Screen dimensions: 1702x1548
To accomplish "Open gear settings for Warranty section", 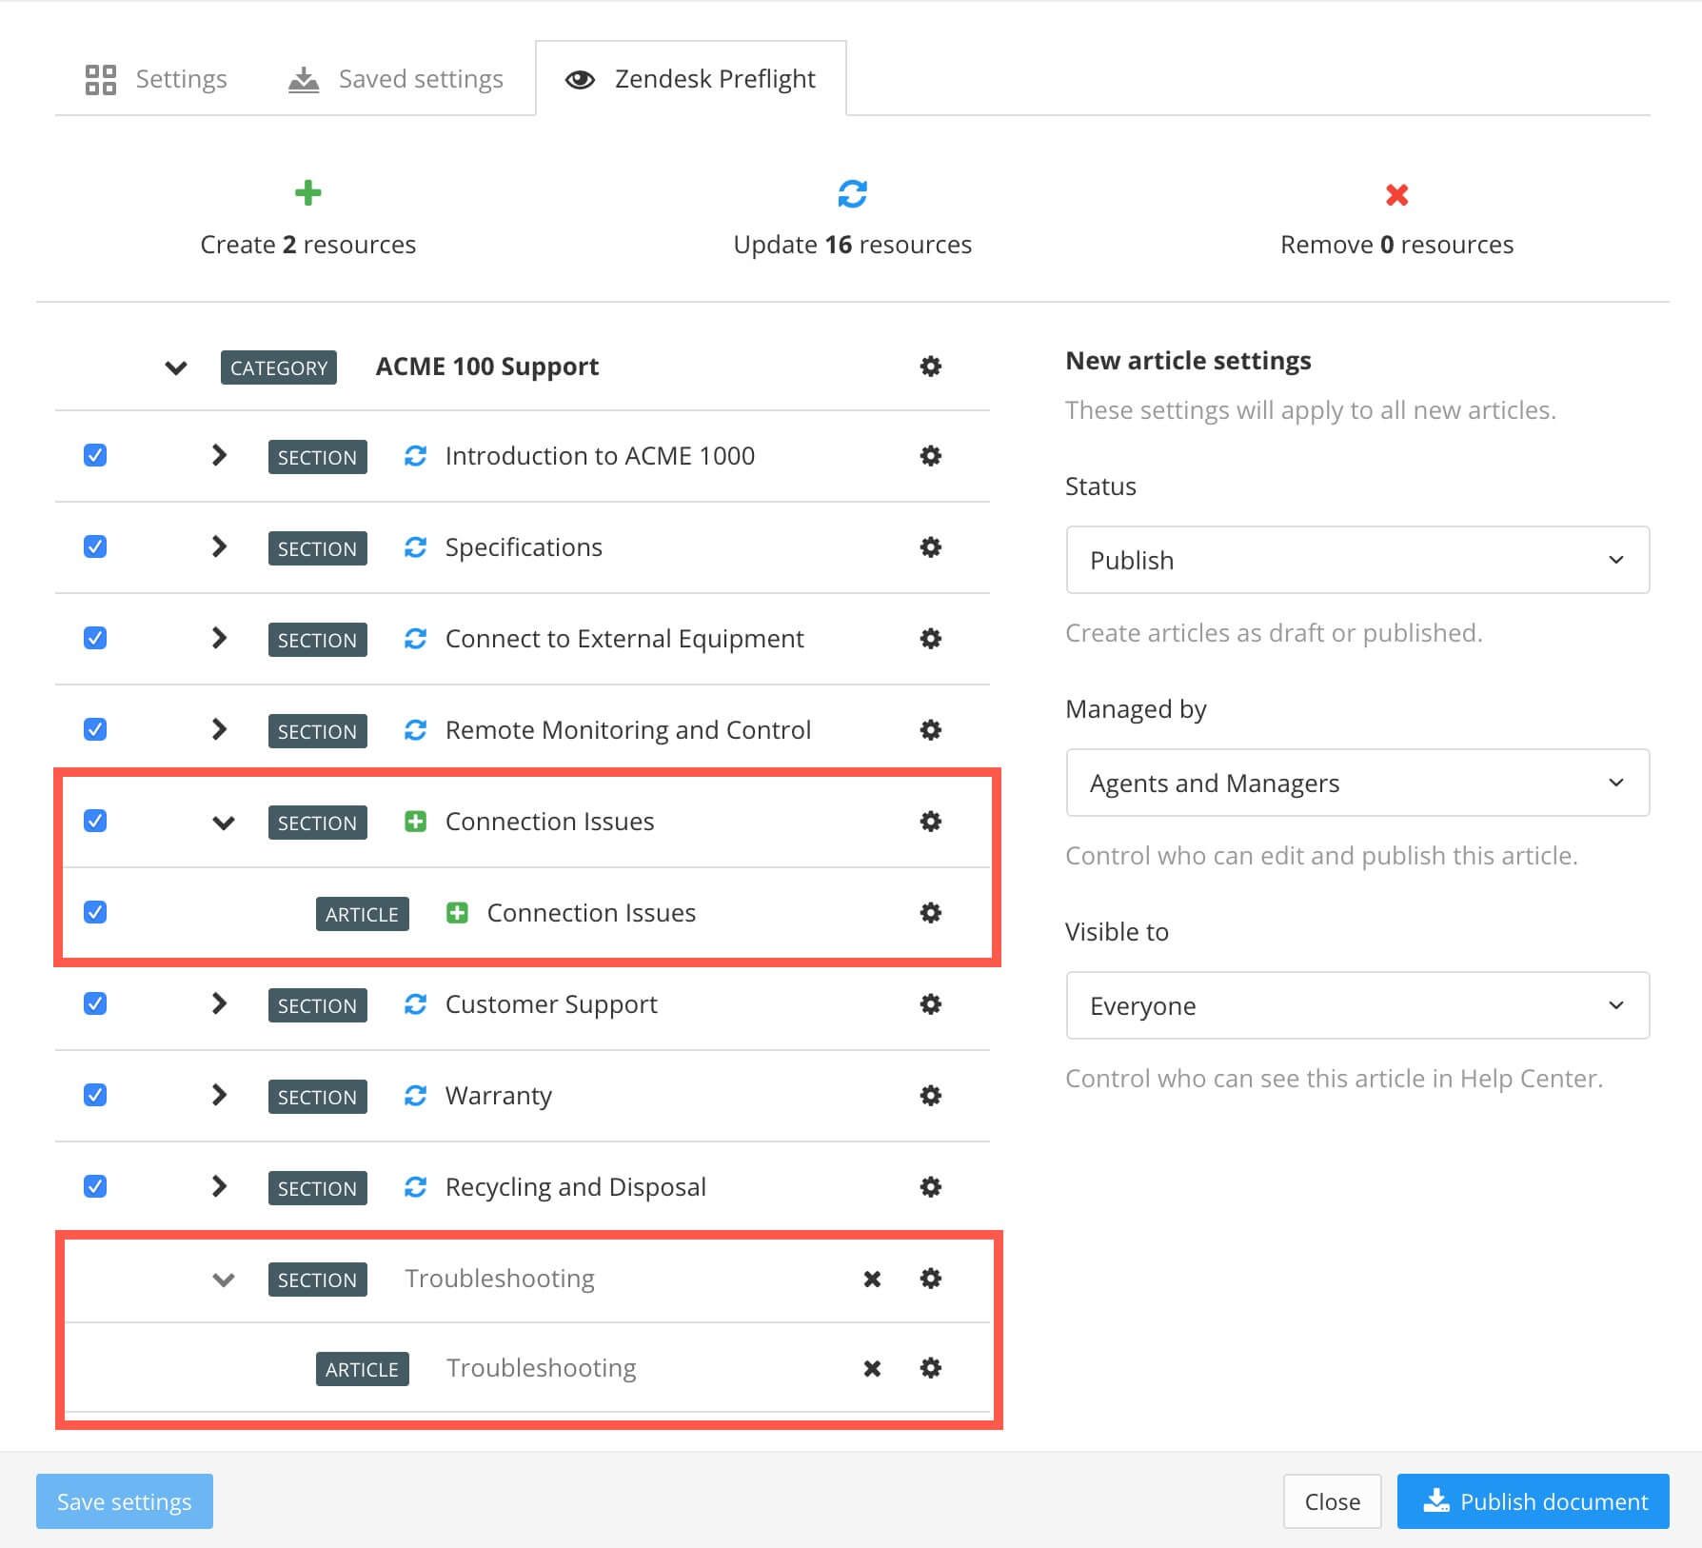I will click(x=930, y=1096).
